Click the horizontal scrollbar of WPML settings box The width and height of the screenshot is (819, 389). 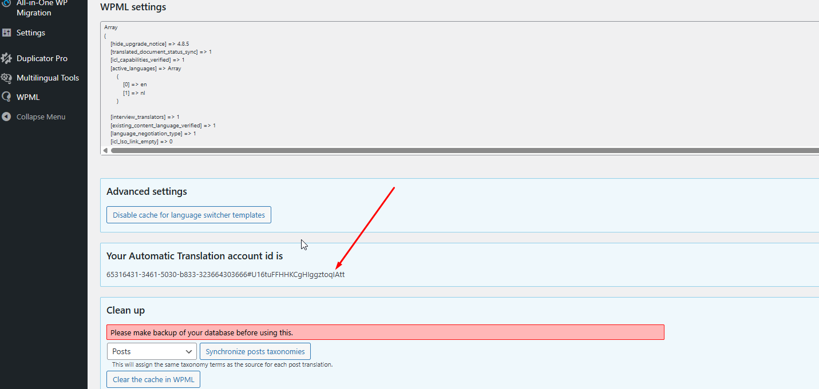point(465,150)
